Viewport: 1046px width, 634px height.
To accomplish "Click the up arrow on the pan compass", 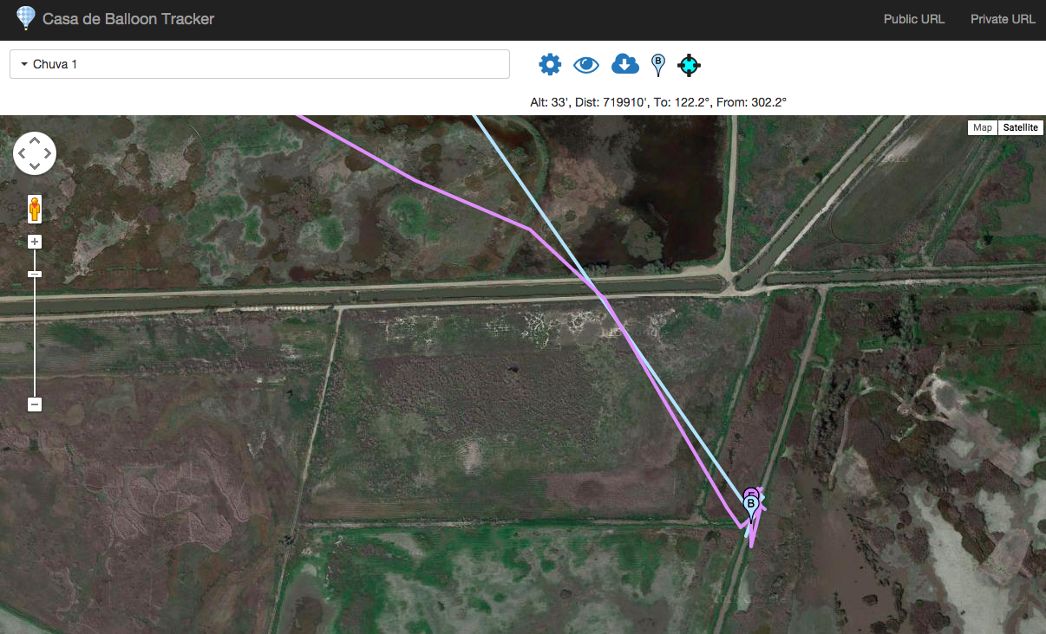I will click(35, 141).
